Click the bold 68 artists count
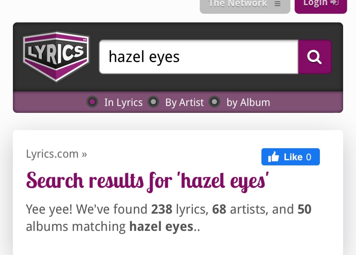 click(219, 209)
